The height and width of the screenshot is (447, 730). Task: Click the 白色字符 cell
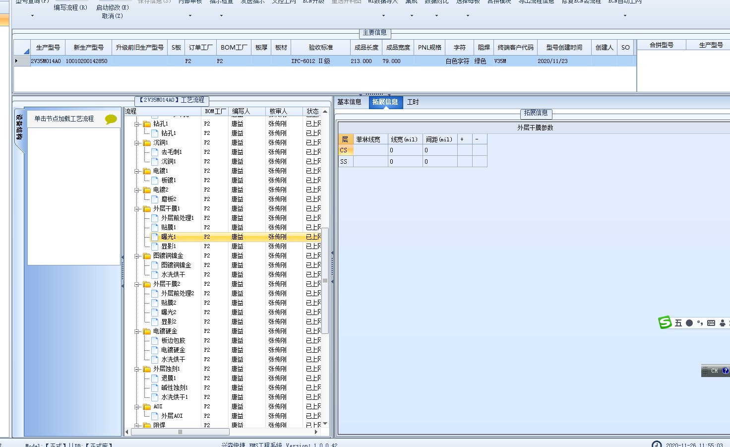[x=459, y=61]
